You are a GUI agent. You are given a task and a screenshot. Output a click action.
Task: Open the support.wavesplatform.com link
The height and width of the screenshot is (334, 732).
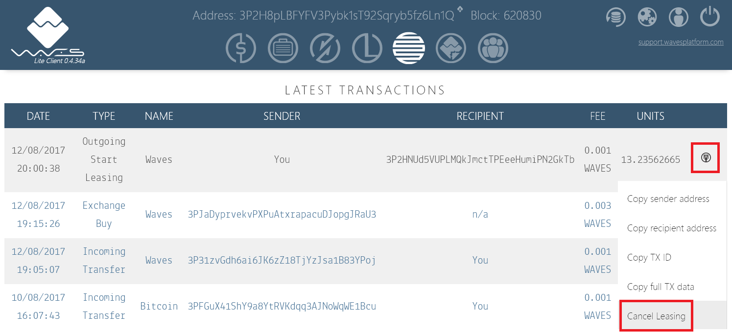click(681, 42)
